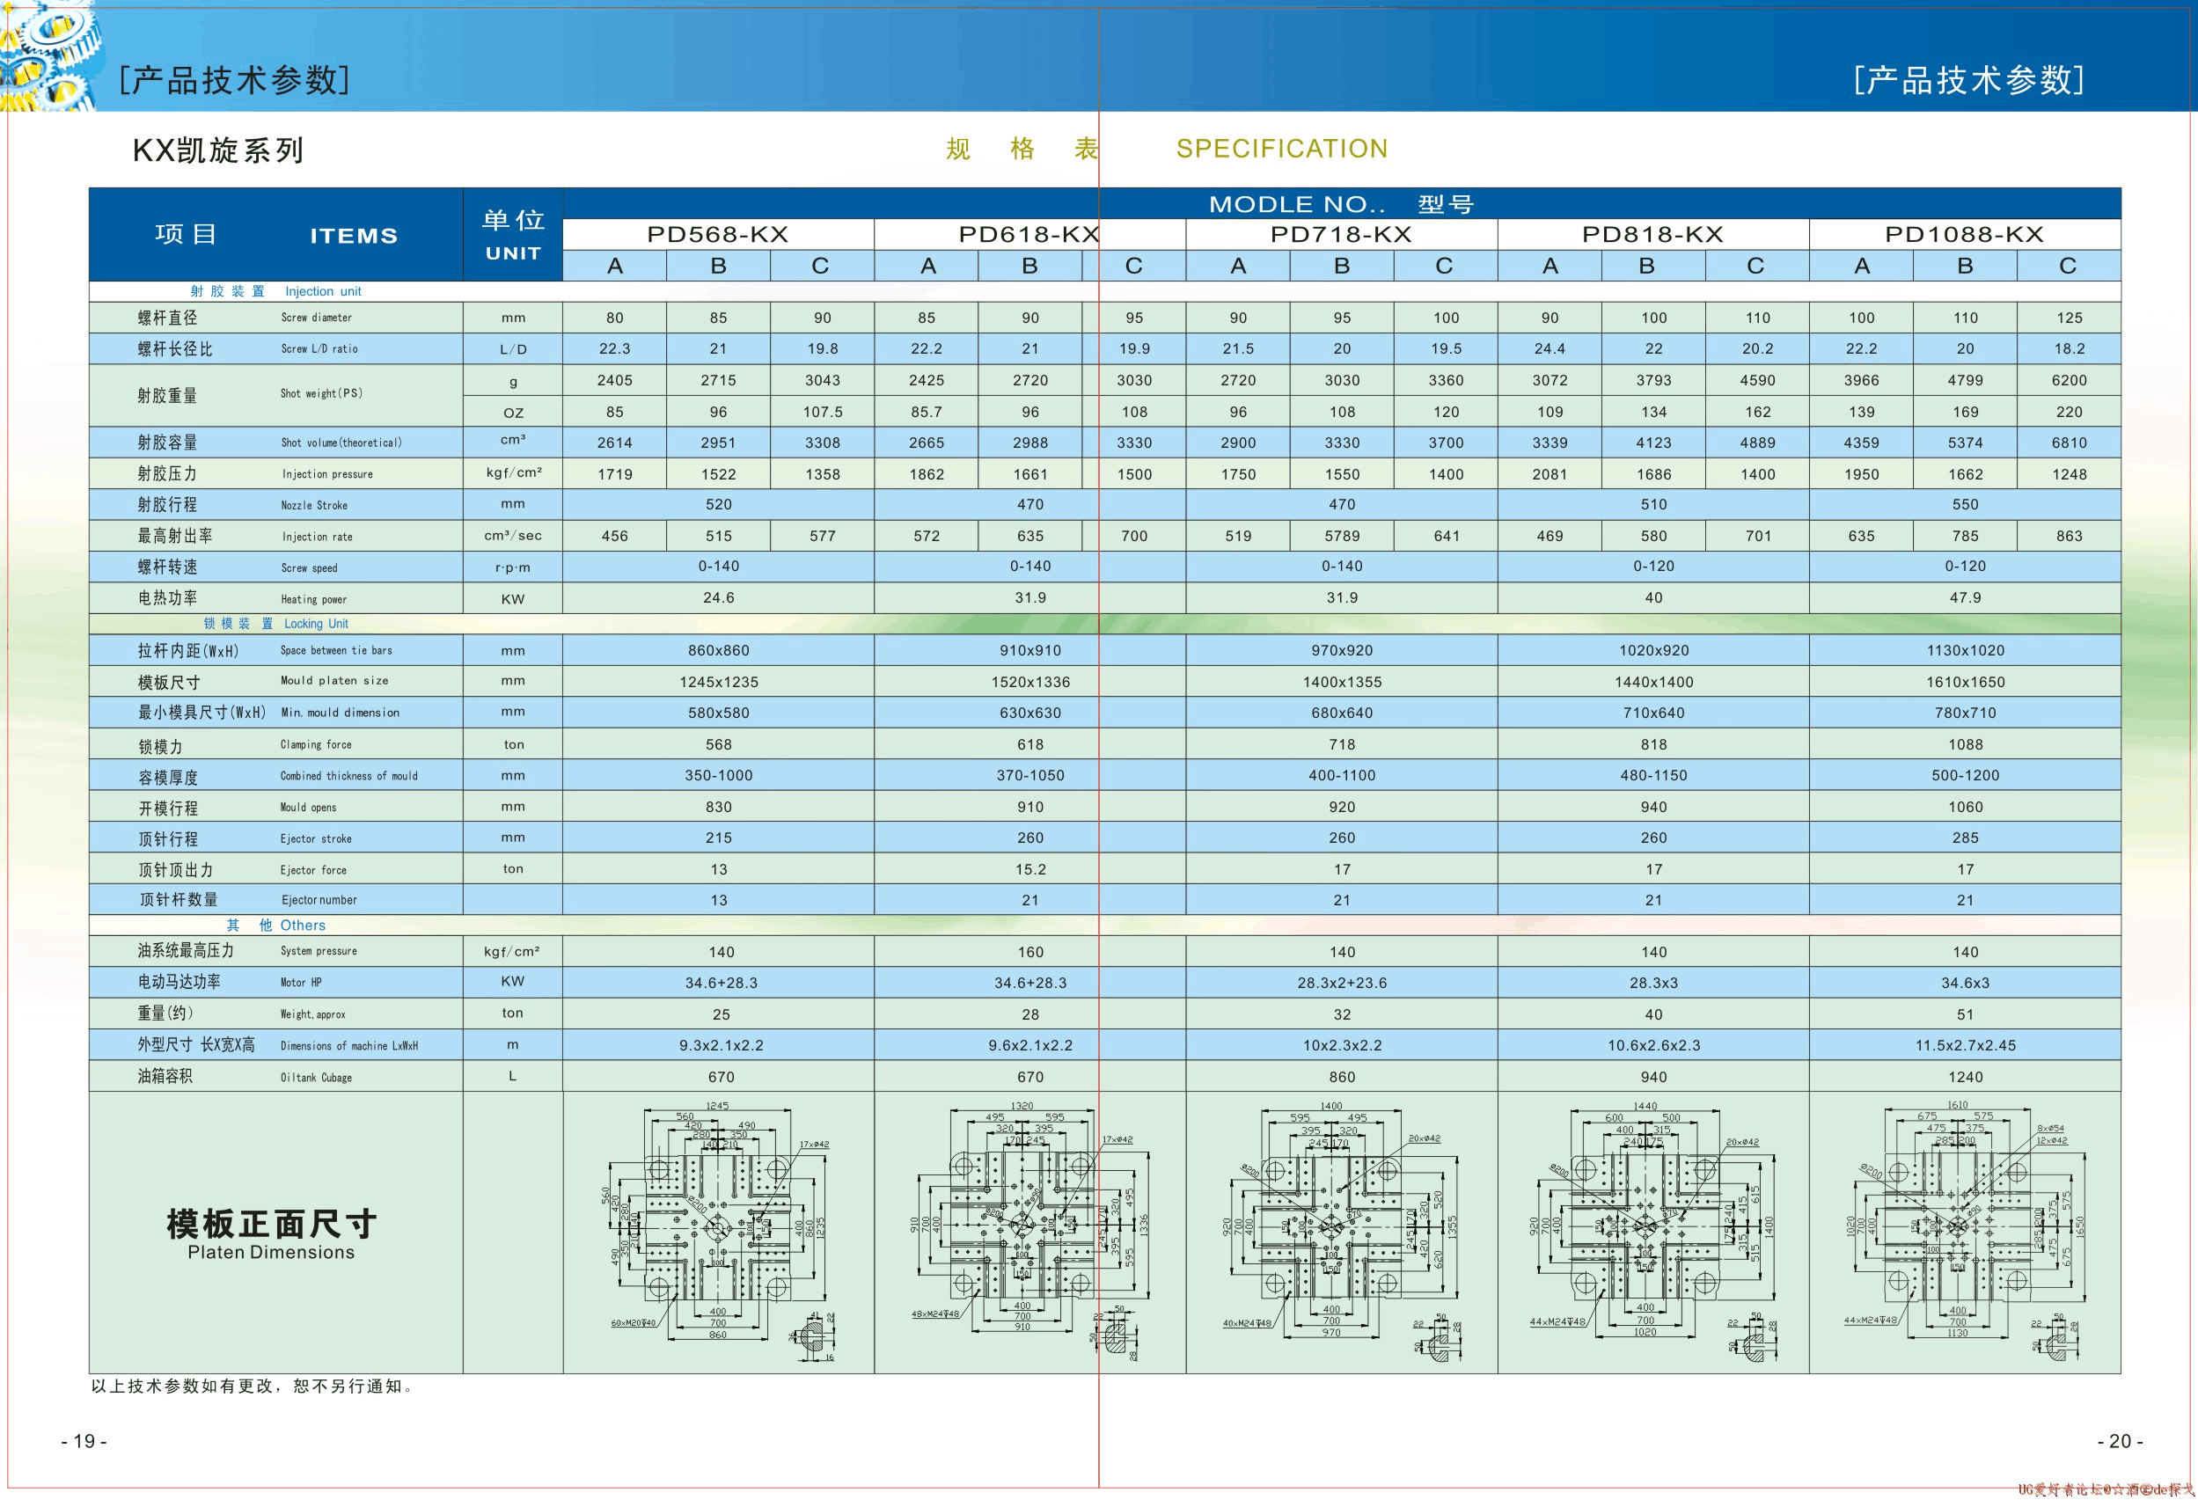Screen dimensions: 2198x1500
Task: Click the Ejector number row label
Action: coord(319,899)
